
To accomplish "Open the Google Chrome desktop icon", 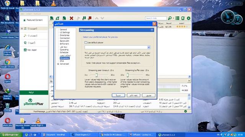I will [x=8, y=64].
